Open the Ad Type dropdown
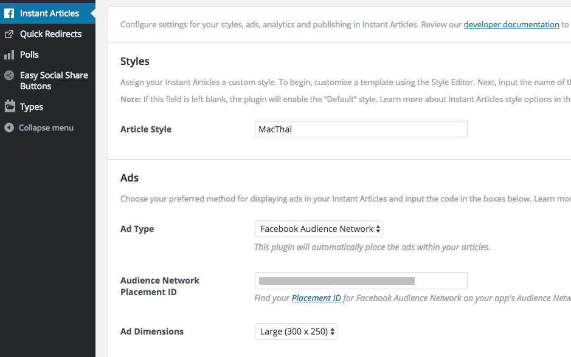The width and height of the screenshot is (571, 357). (x=319, y=229)
